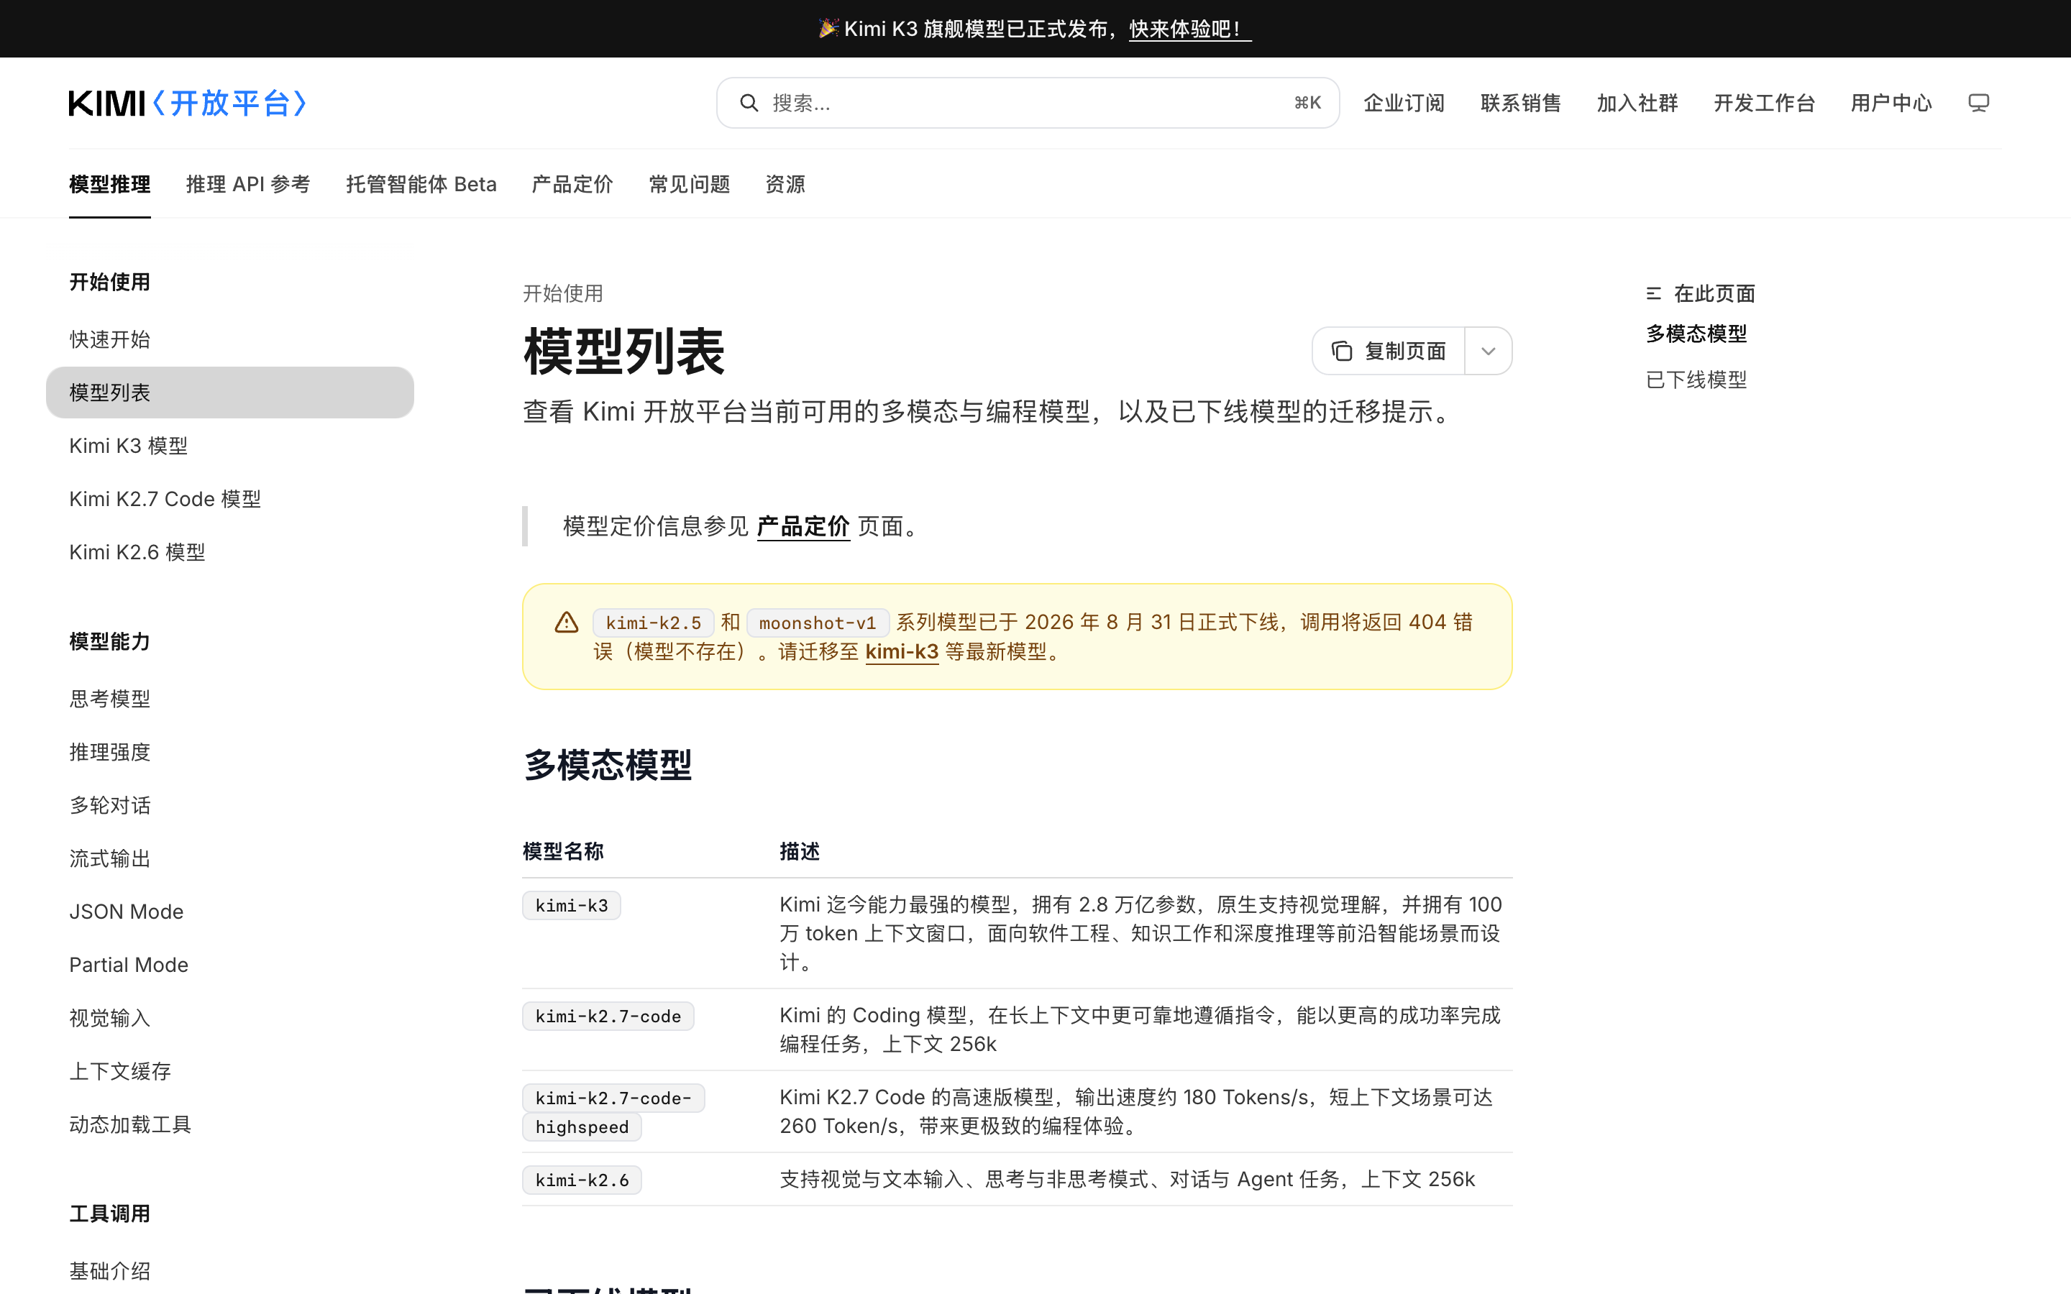Click the 在此页面 list icon
The image size is (2071, 1294).
pyautogui.click(x=1653, y=293)
